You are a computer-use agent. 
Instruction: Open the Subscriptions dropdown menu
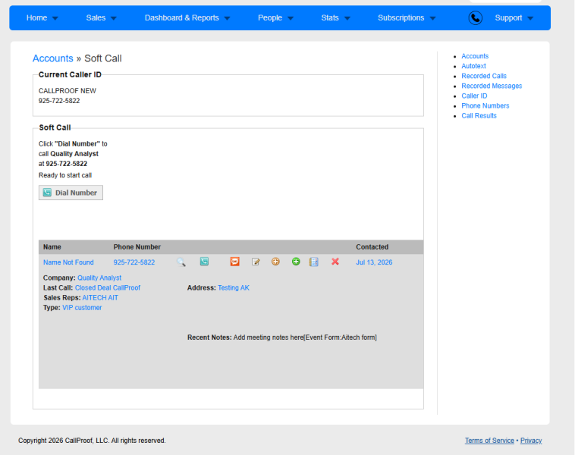coord(407,18)
